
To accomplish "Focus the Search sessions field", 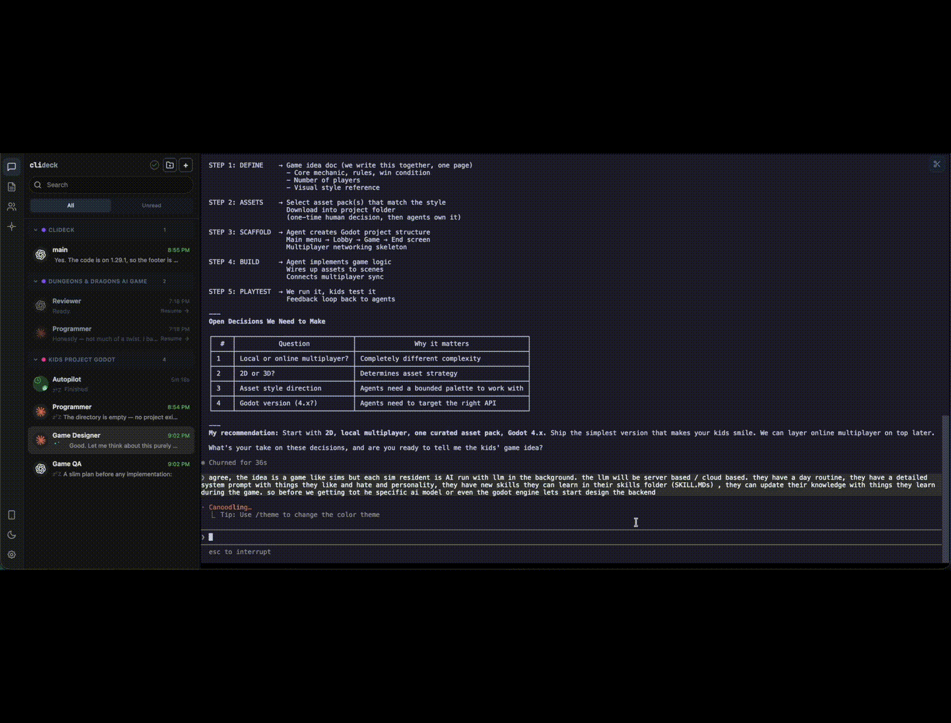I will [x=111, y=185].
